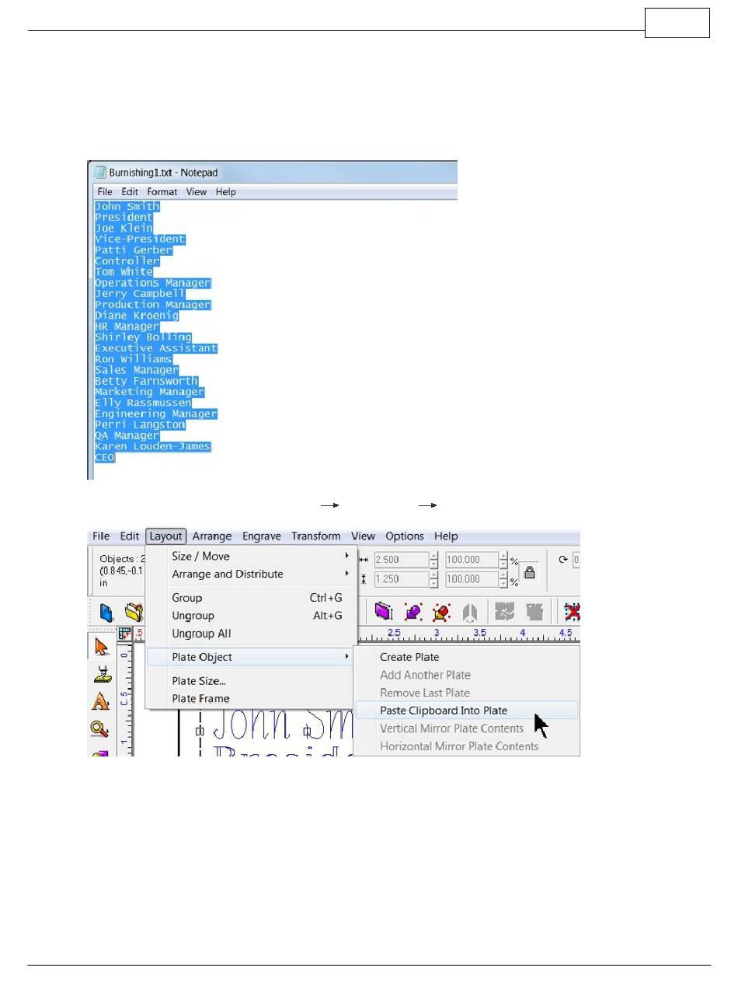Select the Zoom magnifier tool
The image size is (738, 985).
(101, 728)
